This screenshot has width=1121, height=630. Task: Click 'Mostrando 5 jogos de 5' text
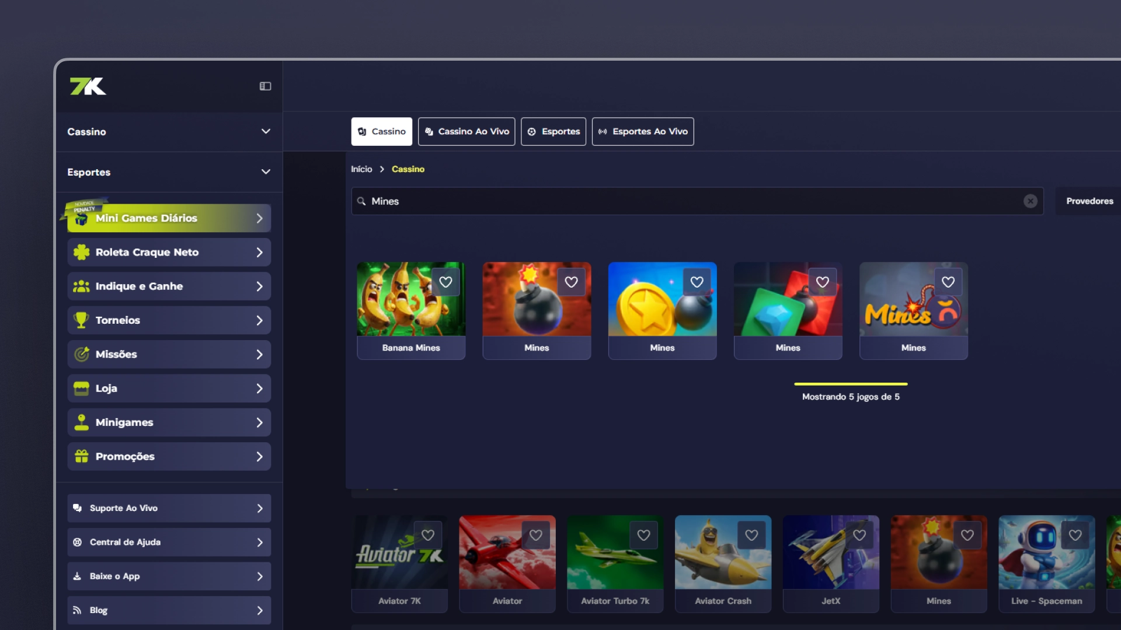pyautogui.click(x=851, y=397)
